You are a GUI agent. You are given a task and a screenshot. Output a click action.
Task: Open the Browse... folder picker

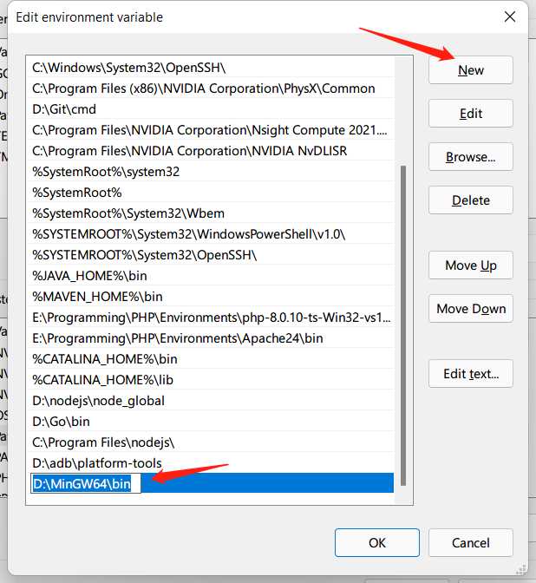click(x=470, y=157)
